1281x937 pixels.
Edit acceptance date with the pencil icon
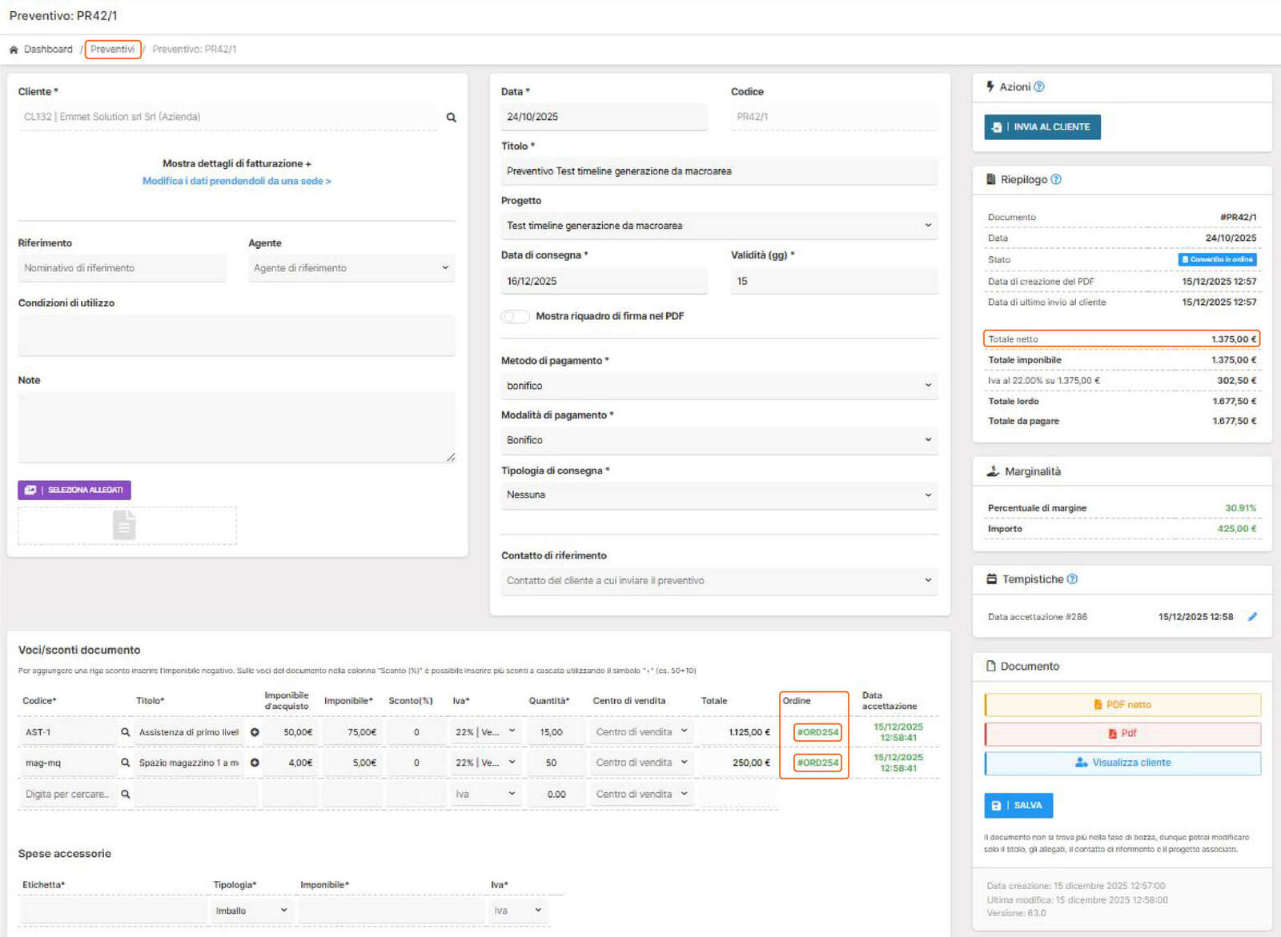(x=1252, y=617)
